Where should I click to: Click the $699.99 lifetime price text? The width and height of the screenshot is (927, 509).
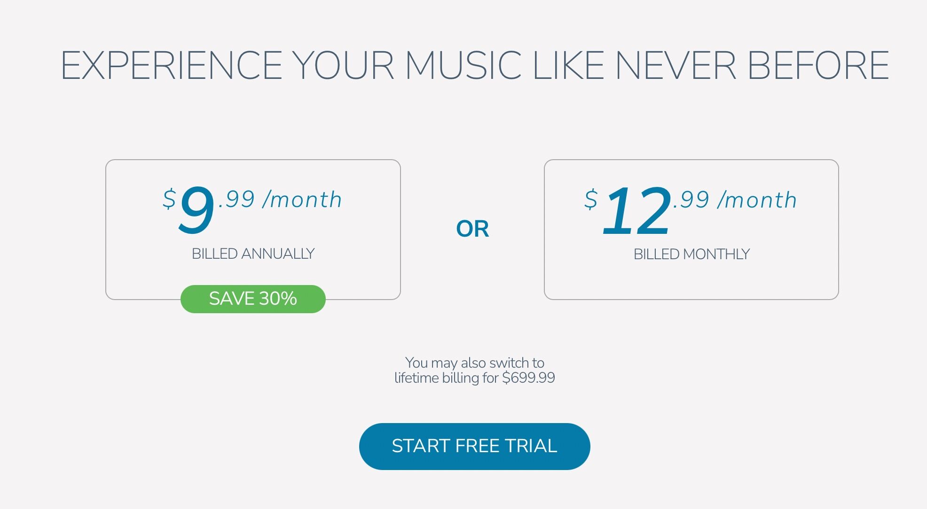point(528,378)
